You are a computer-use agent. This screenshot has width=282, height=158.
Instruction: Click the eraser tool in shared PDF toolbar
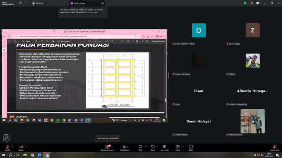[37, 41]
